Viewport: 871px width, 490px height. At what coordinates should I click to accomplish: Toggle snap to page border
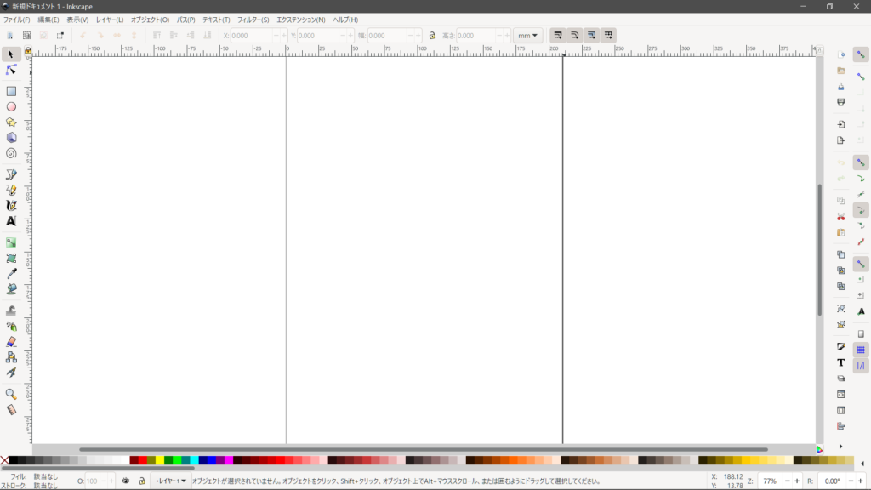point(861,333)
